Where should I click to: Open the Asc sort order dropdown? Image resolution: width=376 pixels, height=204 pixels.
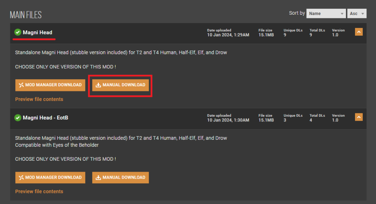[357, 14]
